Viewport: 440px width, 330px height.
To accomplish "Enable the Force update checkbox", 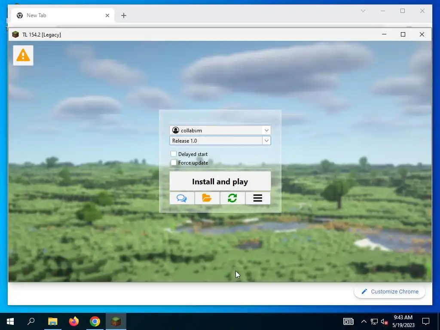I will pos(174,162).
